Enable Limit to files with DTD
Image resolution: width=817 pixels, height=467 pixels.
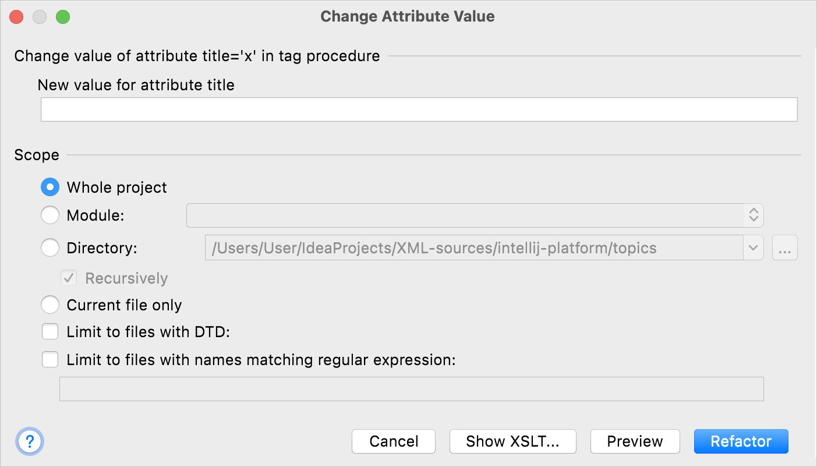click(50, 331)
